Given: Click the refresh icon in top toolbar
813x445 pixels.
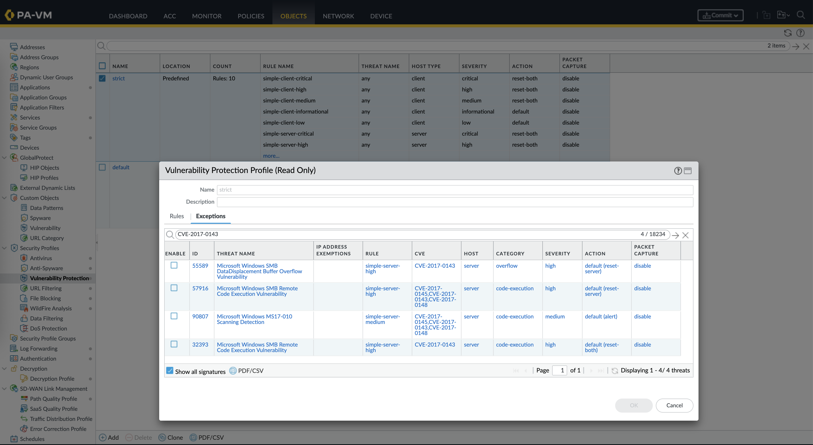Looking at the screenshot, I should click(787, 33).
